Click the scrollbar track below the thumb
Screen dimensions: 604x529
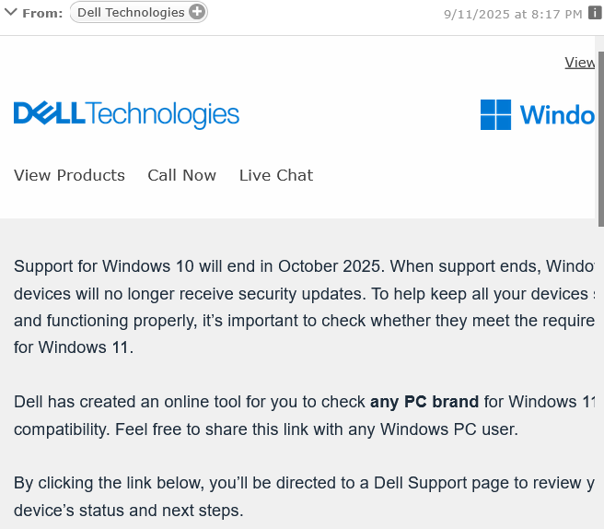pos(600,378)
